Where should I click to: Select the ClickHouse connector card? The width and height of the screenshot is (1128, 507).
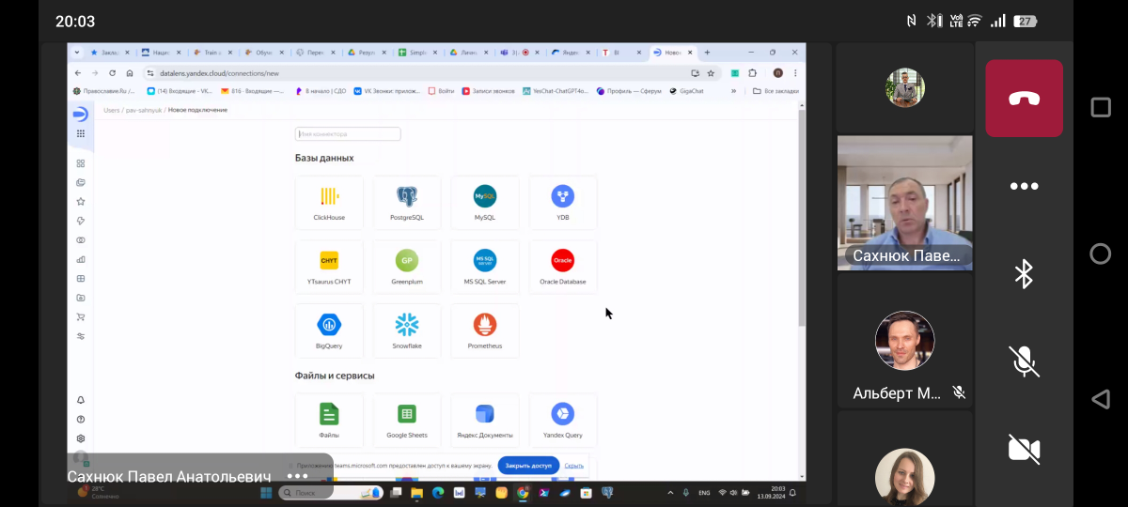pyautogui.click(x=329, y=203)
